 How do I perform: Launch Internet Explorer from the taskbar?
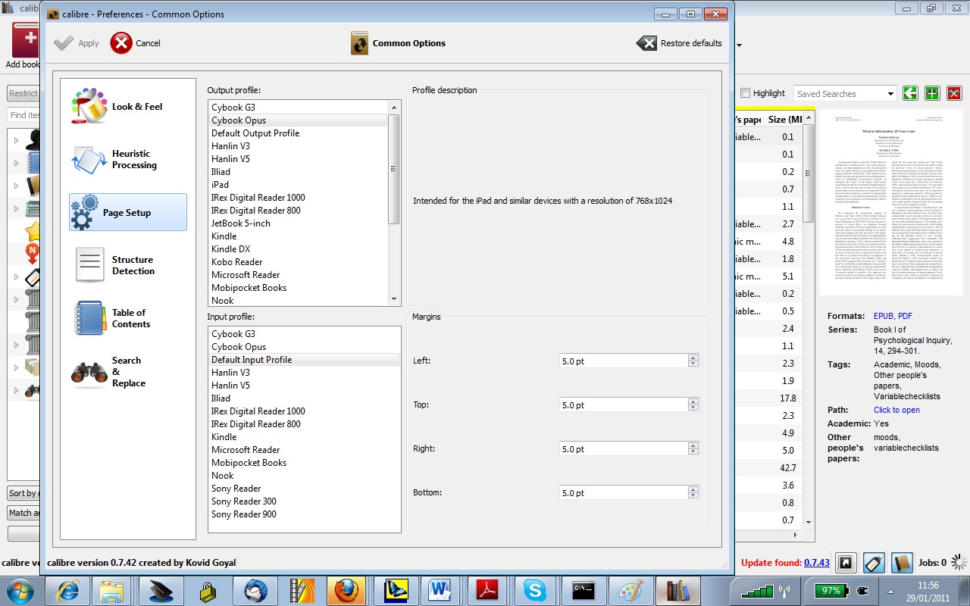(x=67, y=590)
